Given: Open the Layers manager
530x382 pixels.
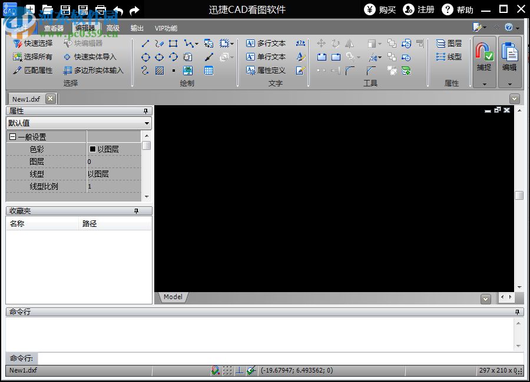Looking at the screenshot, I should click(449, 43).
